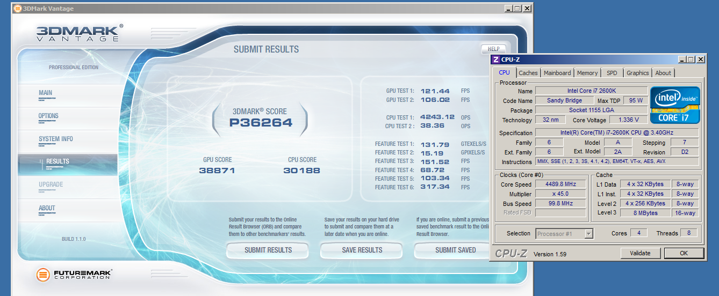Click the 3DMark Vantage logo
The image size is (719, 296).
click(x=80, y=33)
